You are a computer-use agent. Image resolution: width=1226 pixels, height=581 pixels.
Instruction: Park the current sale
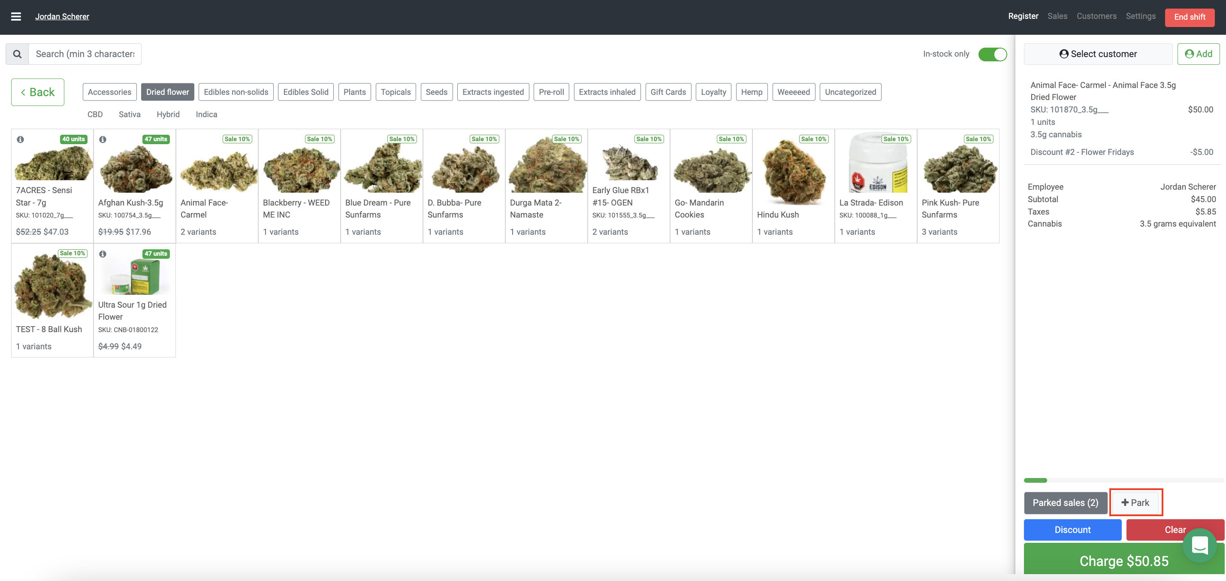pyautogui.click(x=1135, y=502)
